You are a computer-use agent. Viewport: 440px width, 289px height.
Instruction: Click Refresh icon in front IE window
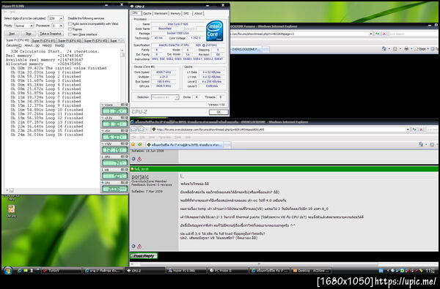click(414, 130)
